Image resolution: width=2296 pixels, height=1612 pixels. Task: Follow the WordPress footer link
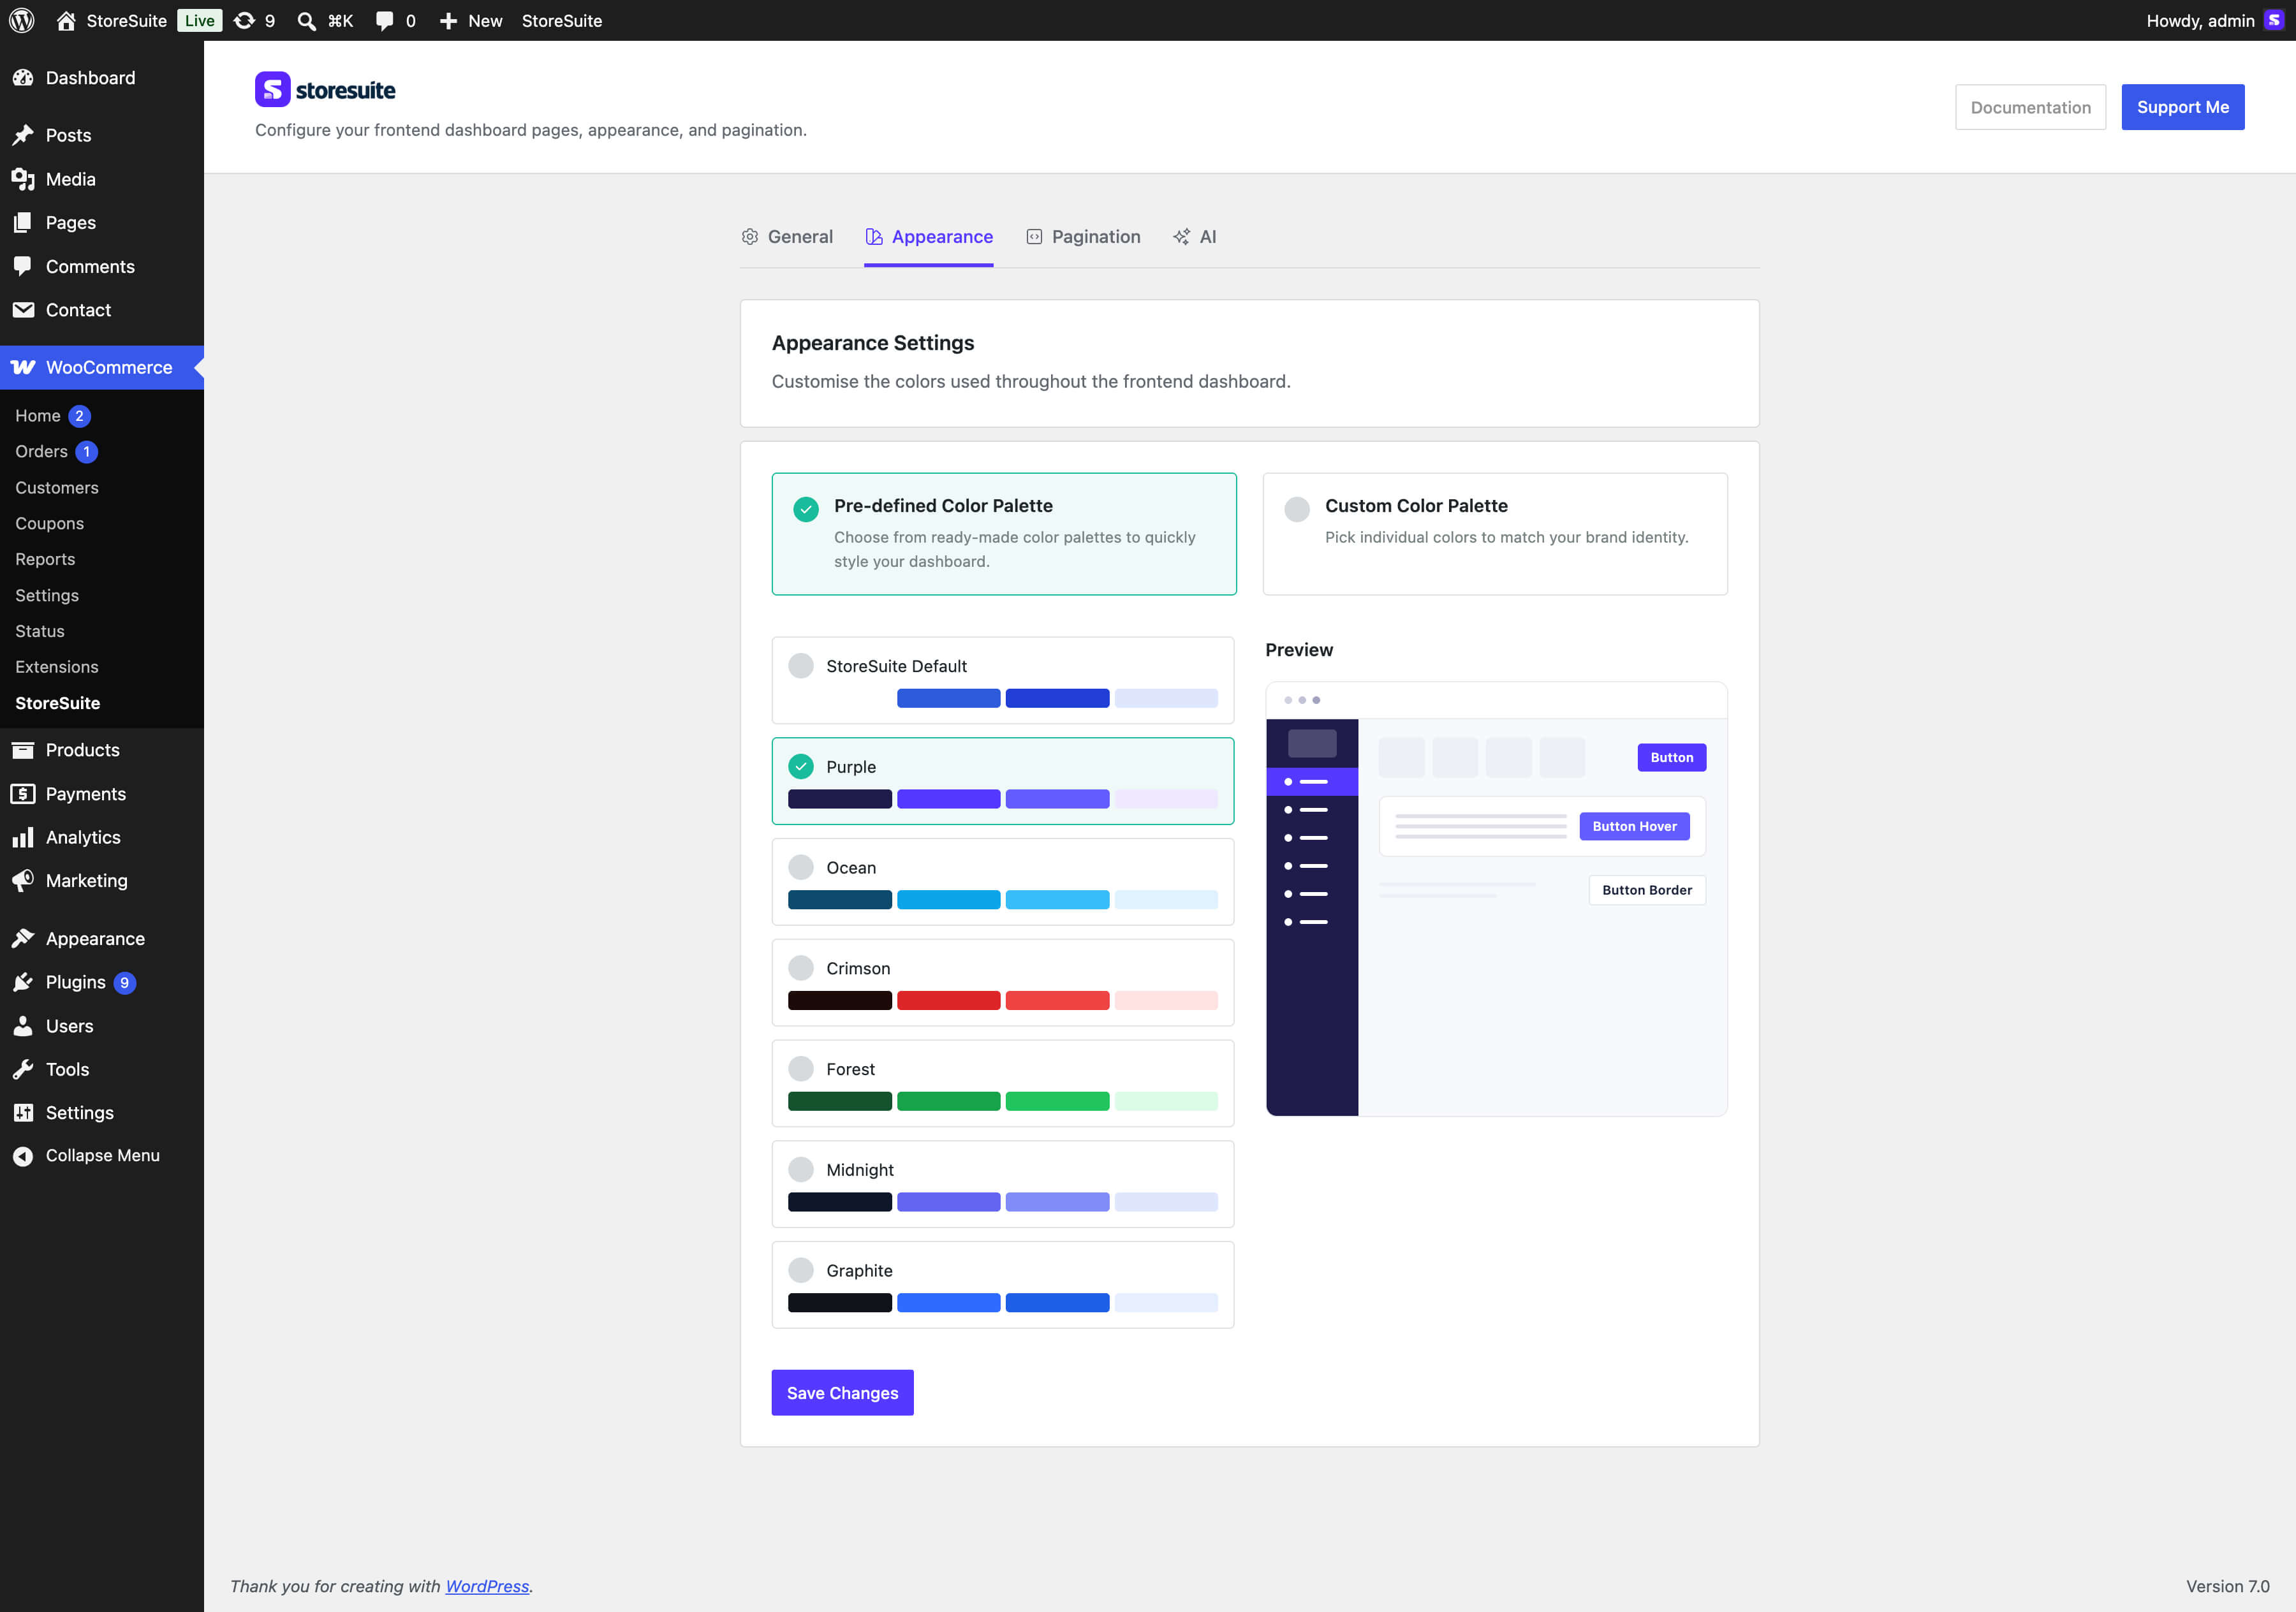pyautogui.click(x=487, y=1586)
